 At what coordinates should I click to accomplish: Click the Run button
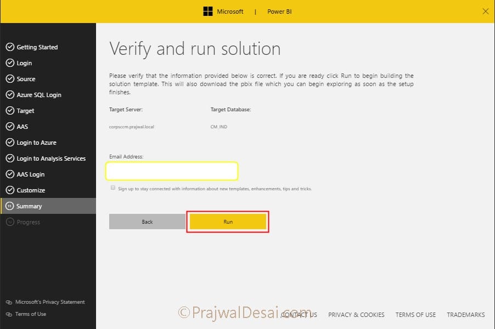point(228,222)
